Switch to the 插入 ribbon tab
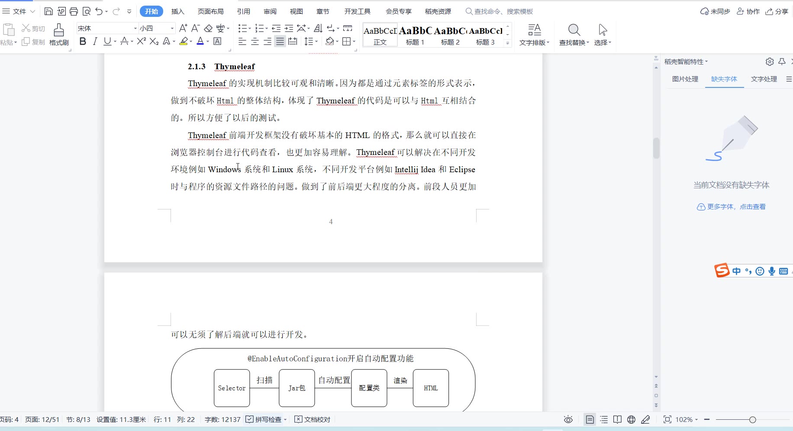The width and height of the screenshot is (793, 431). click(177, 11)
